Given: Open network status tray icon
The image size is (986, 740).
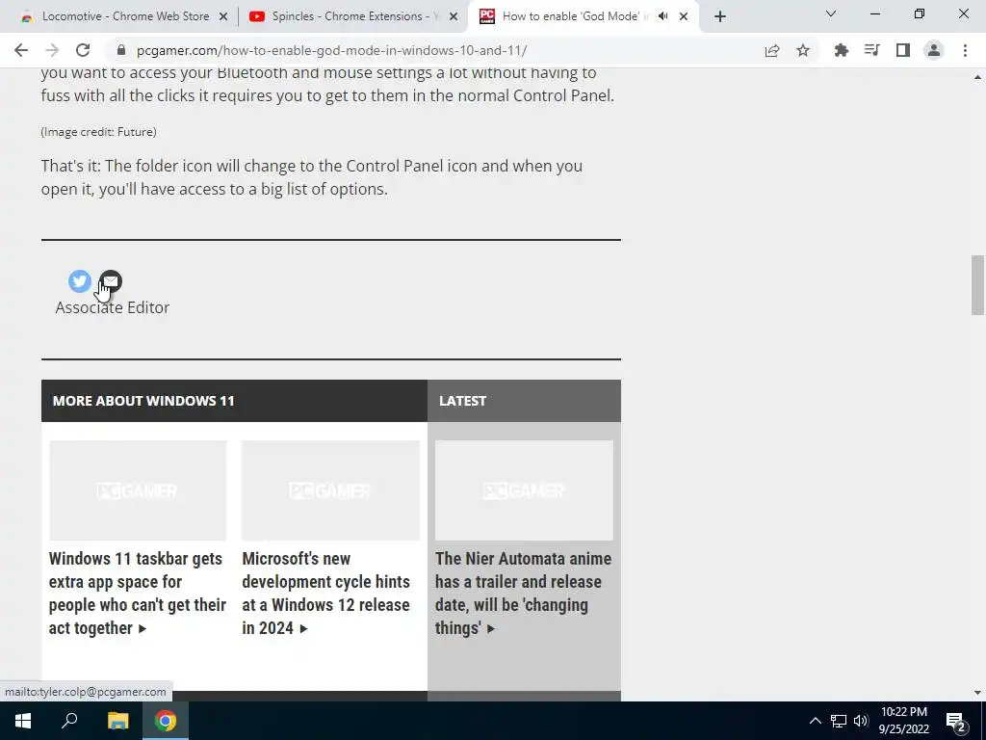Looking at the screenshot, I should click(839, 721).
